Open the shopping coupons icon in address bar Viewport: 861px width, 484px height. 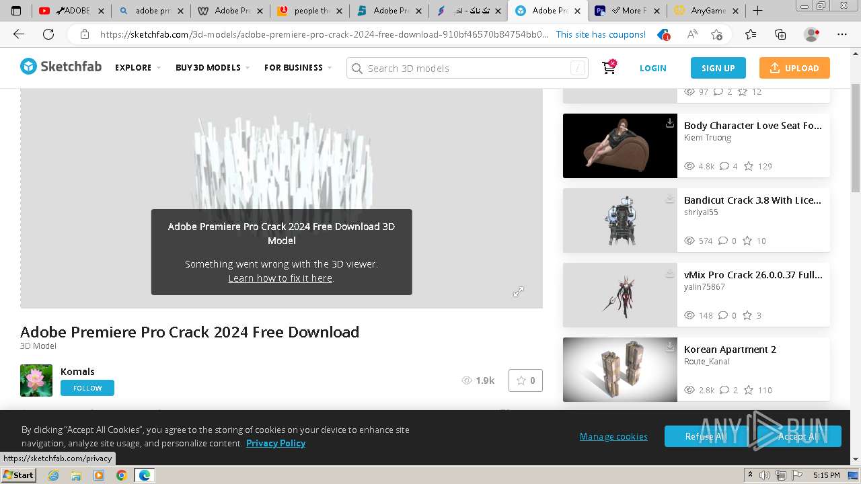tap(663, 34)
